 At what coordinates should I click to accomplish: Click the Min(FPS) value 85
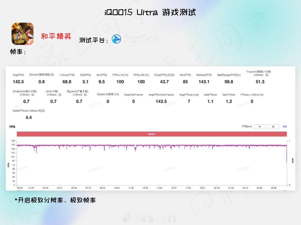point(185,82)
